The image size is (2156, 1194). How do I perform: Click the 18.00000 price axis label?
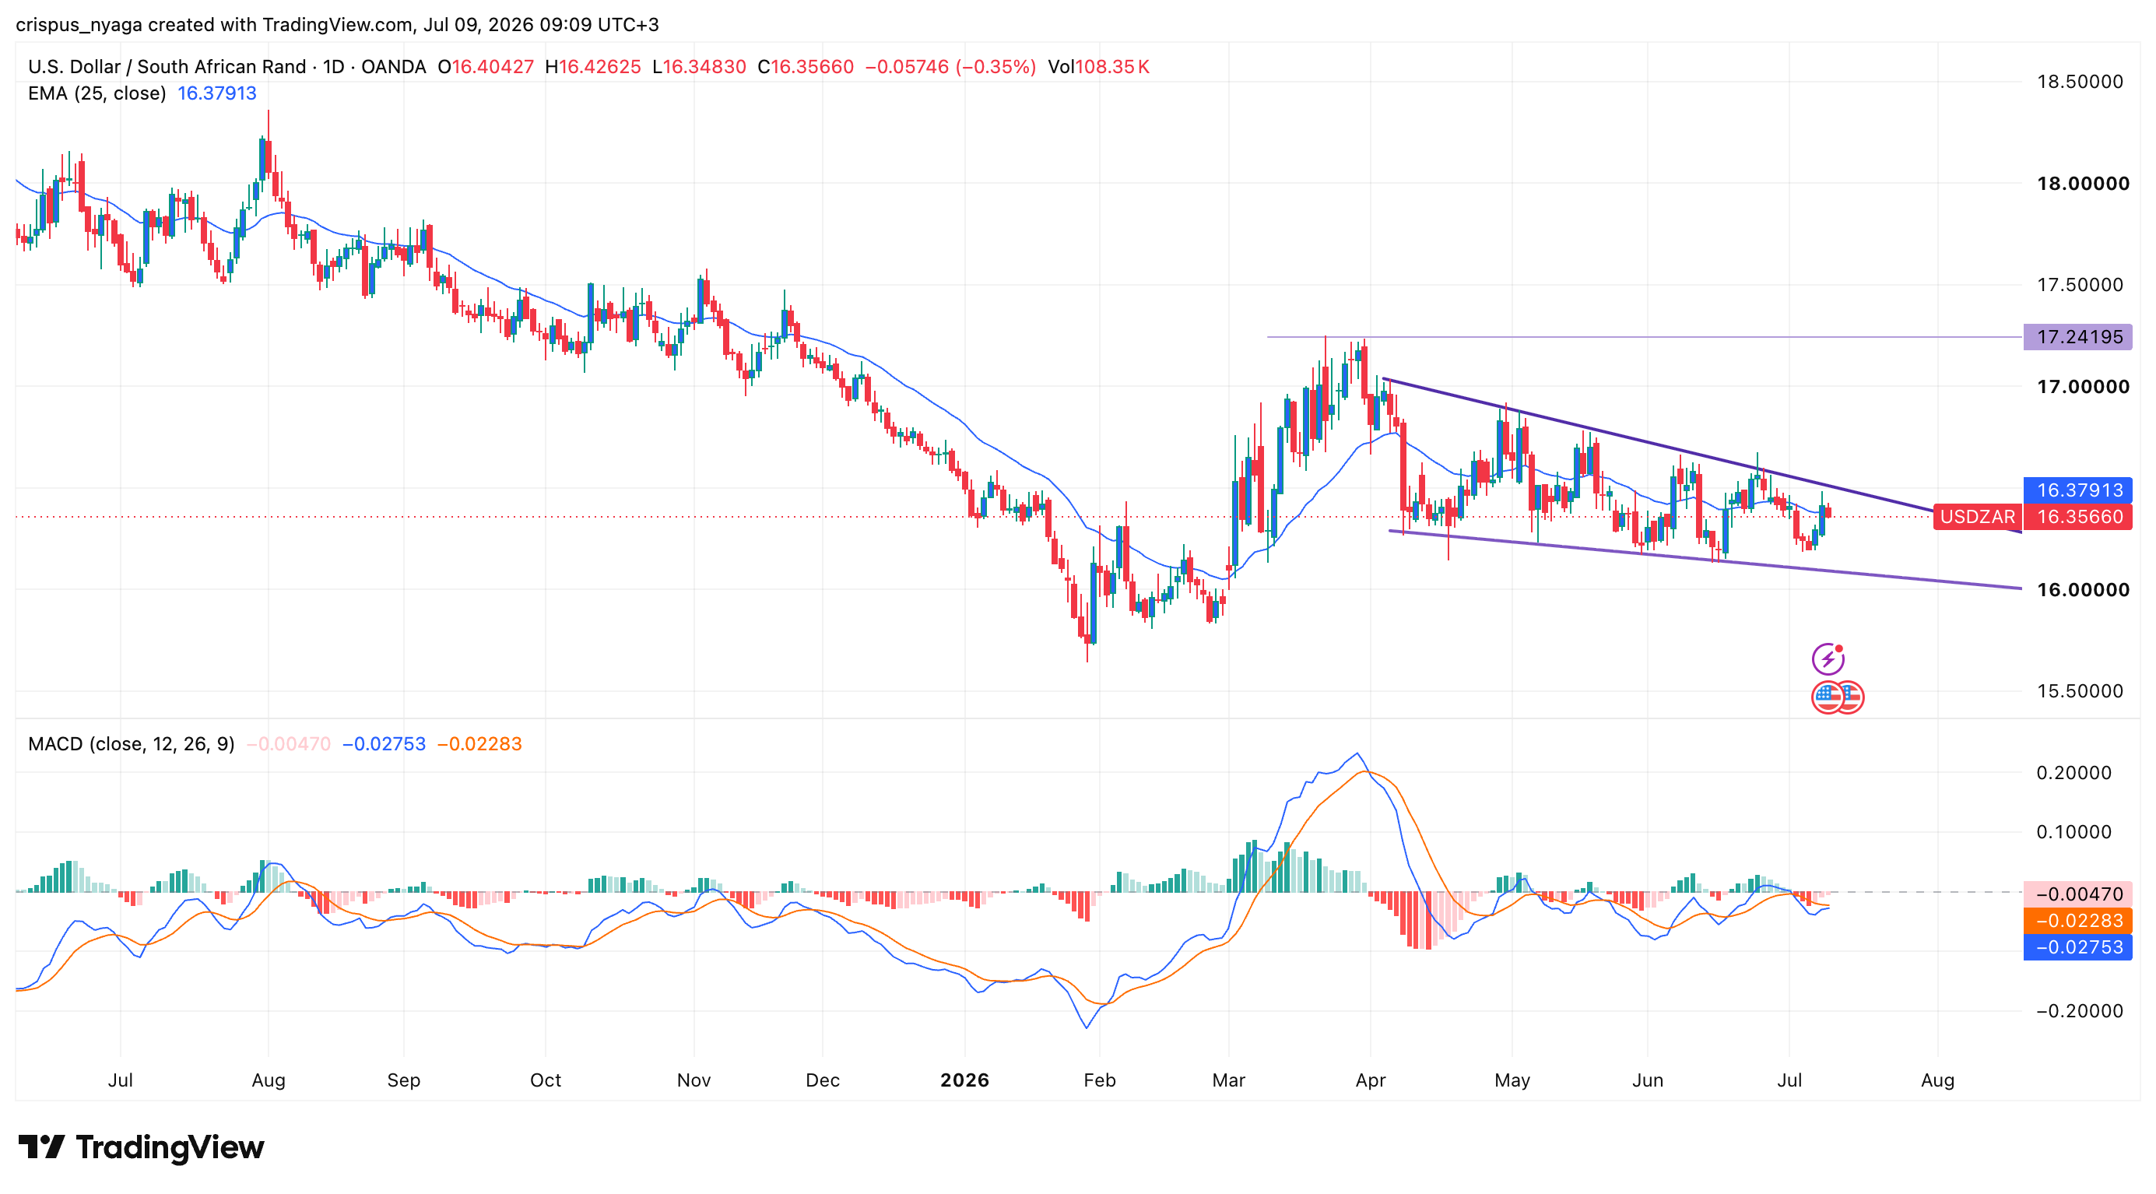coord(2083,183)
